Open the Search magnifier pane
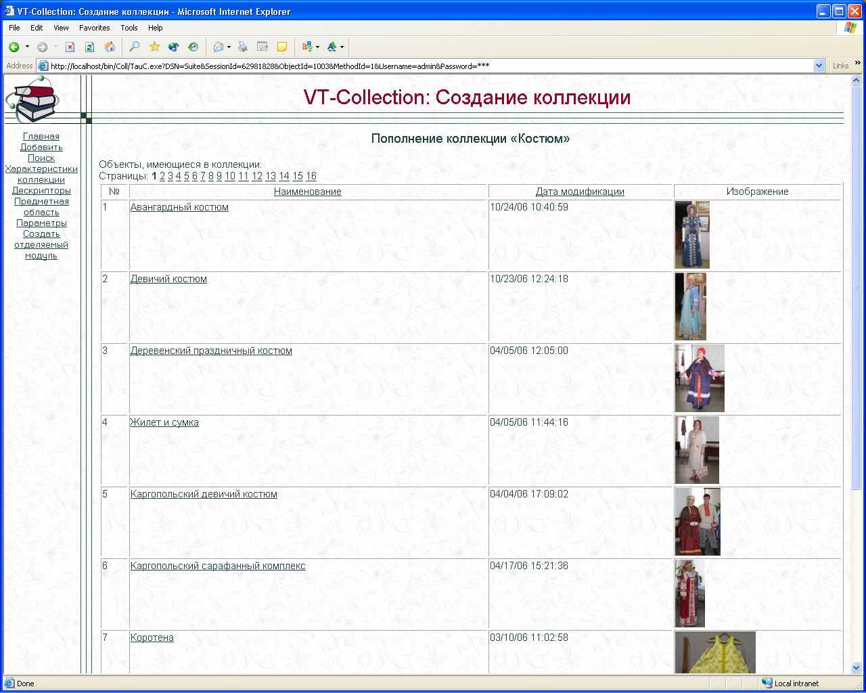The height and width of the screenshot is (693, 866). (x=135, y=47)
